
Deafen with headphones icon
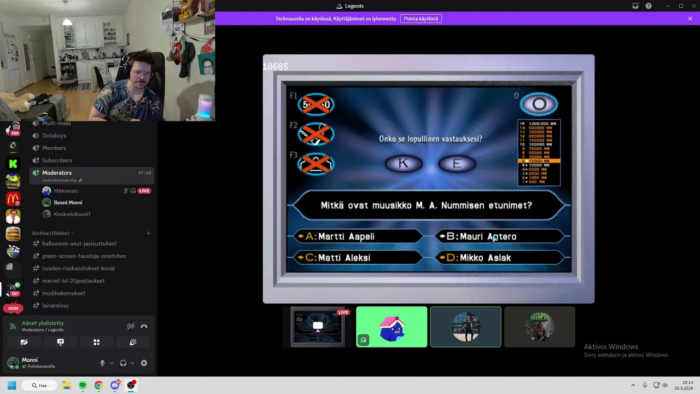click(123, 363)
